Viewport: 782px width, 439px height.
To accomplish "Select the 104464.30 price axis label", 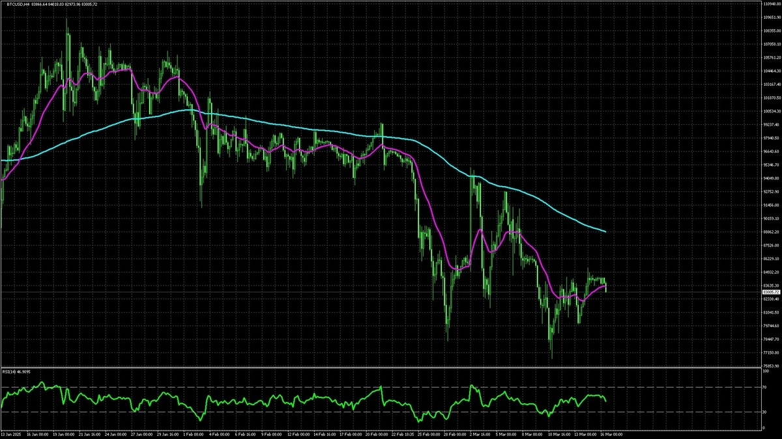I will coord(772,71).
